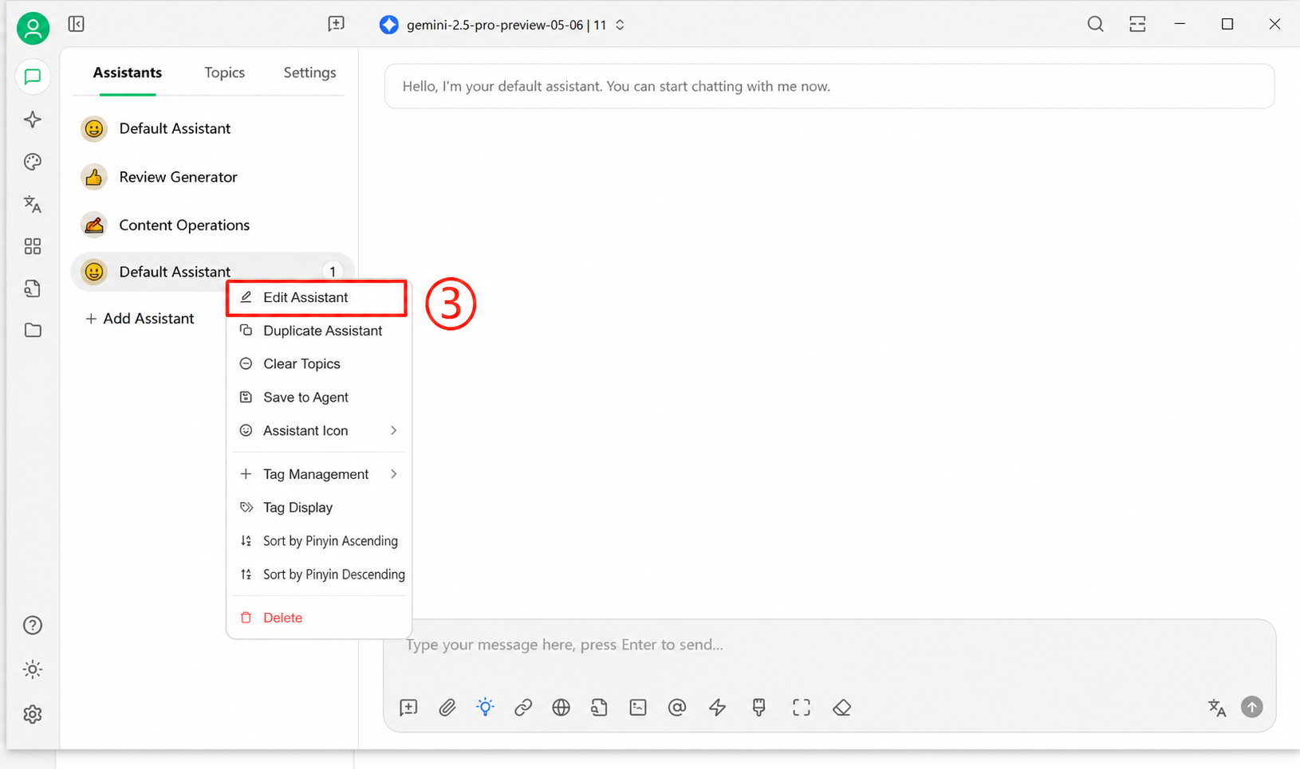Toggle the thinking lightbulb icon
This screenshot has width=1300, height=769.
tap(485, 708)
